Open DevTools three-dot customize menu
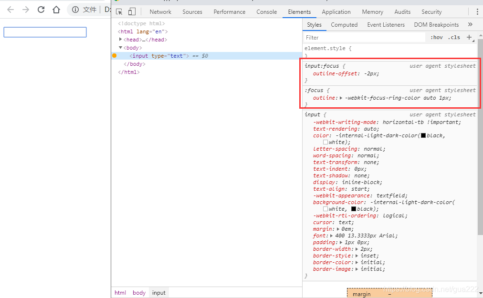Screen dimensions: 483x298 click(x=477, y=12)
